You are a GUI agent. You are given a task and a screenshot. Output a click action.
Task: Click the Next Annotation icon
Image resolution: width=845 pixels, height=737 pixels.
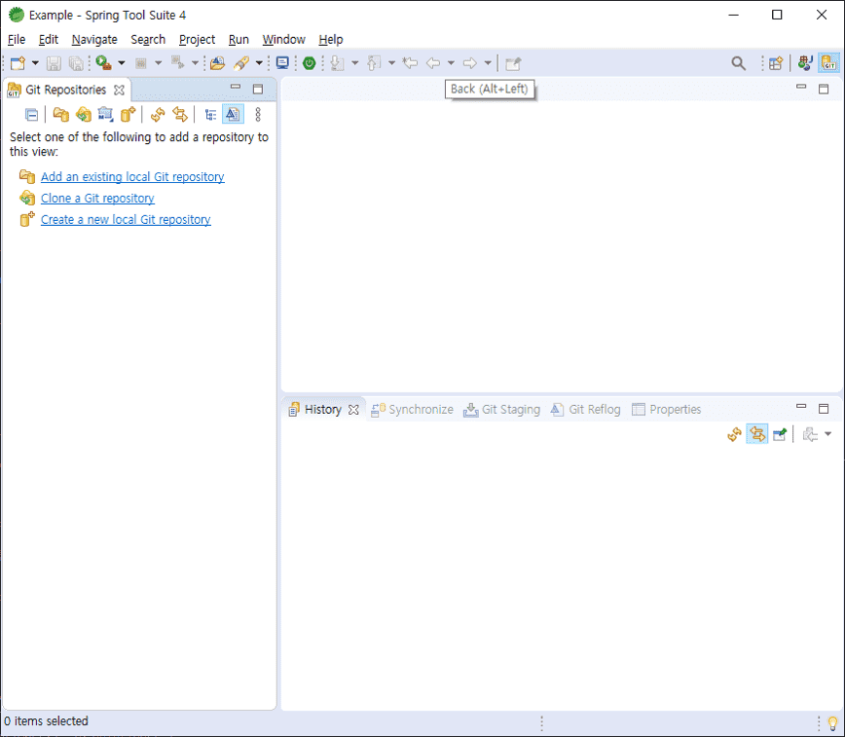click(x=338, y=63)
